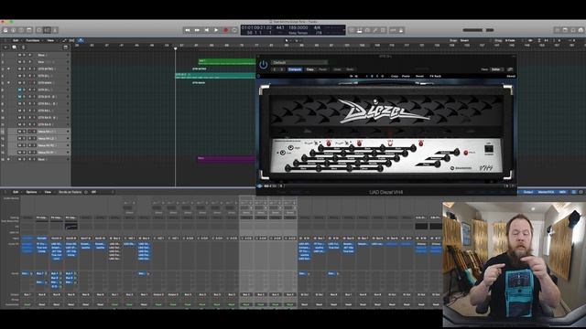Switch the amp input to High
Image resolution: width=586 pixels, height=329 pixels.
pos(290,148)
